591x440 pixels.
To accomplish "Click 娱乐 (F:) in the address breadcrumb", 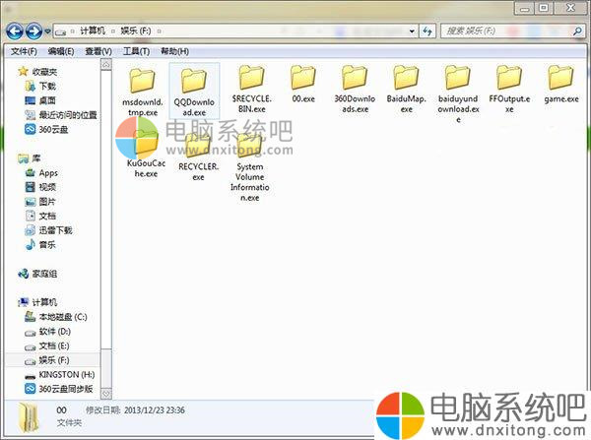I will coord(136,31).
